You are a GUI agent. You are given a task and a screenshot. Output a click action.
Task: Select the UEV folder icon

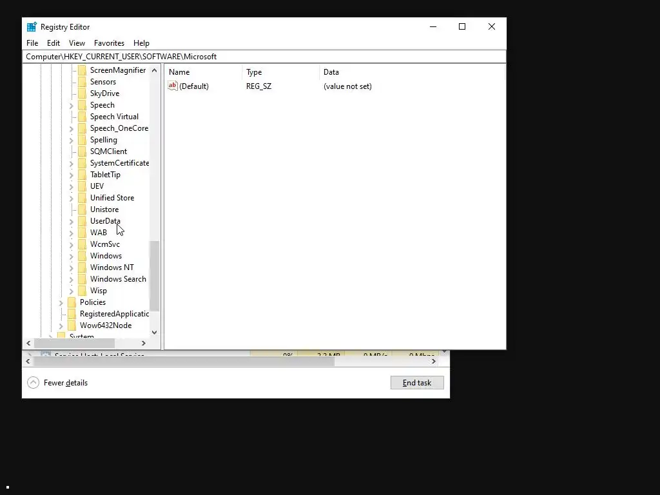pyautogui.click(x=82, y=186)
